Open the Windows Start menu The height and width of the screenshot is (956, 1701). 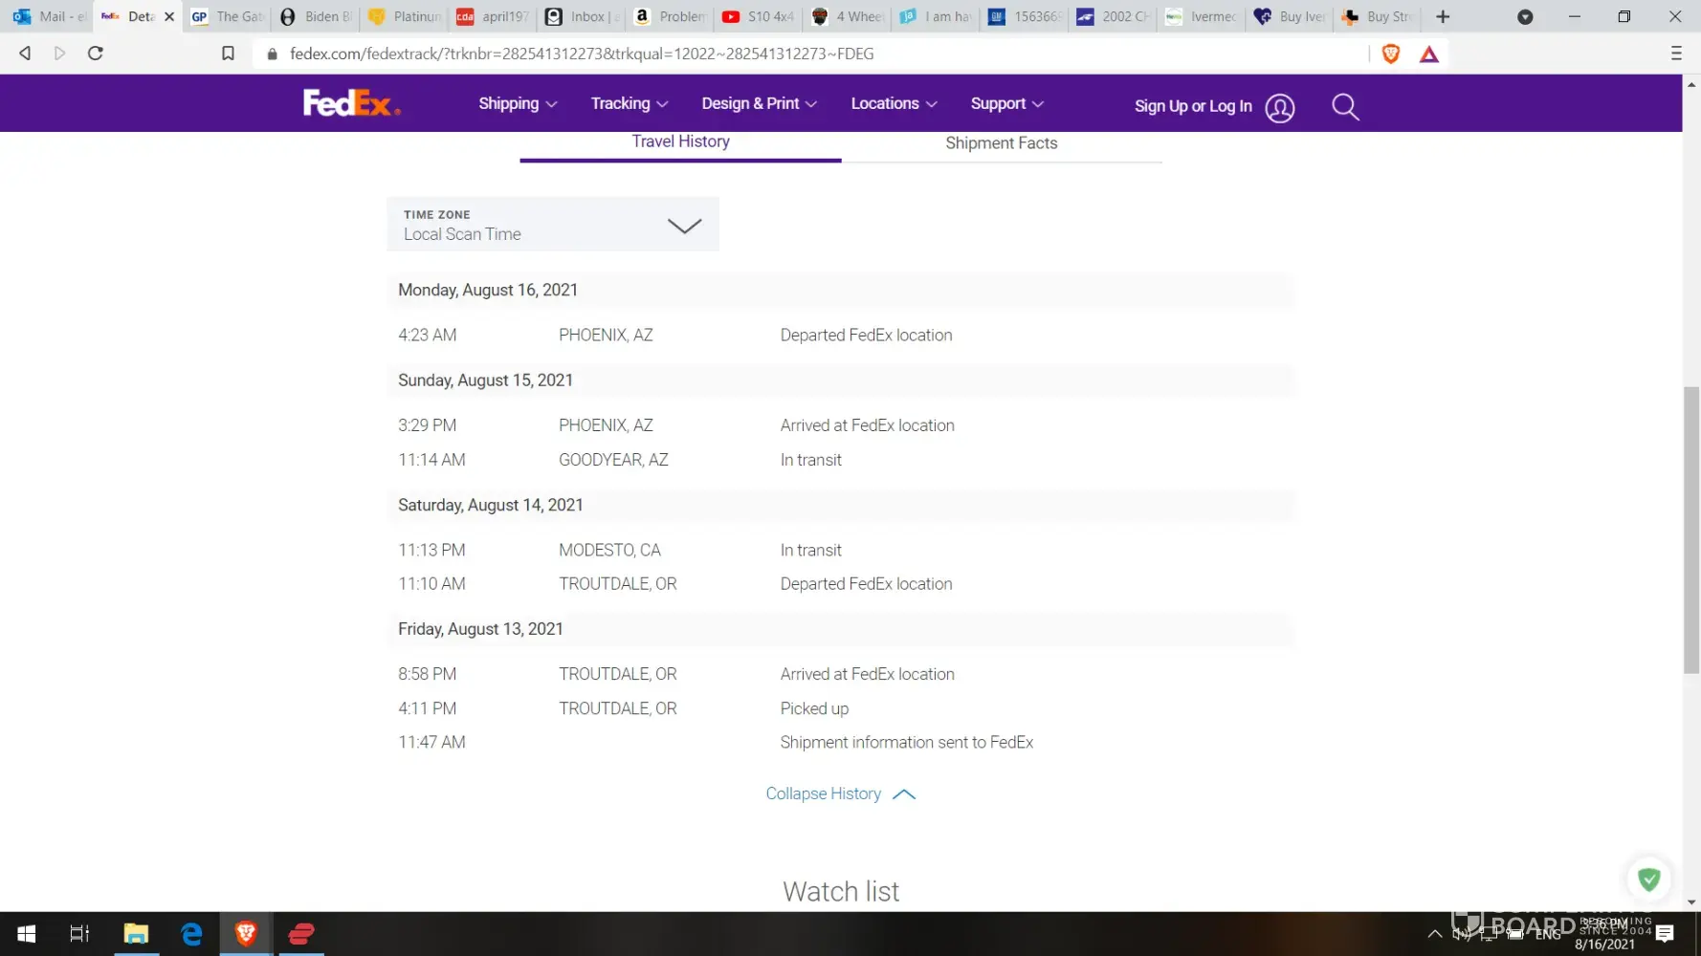pos(27,934)
